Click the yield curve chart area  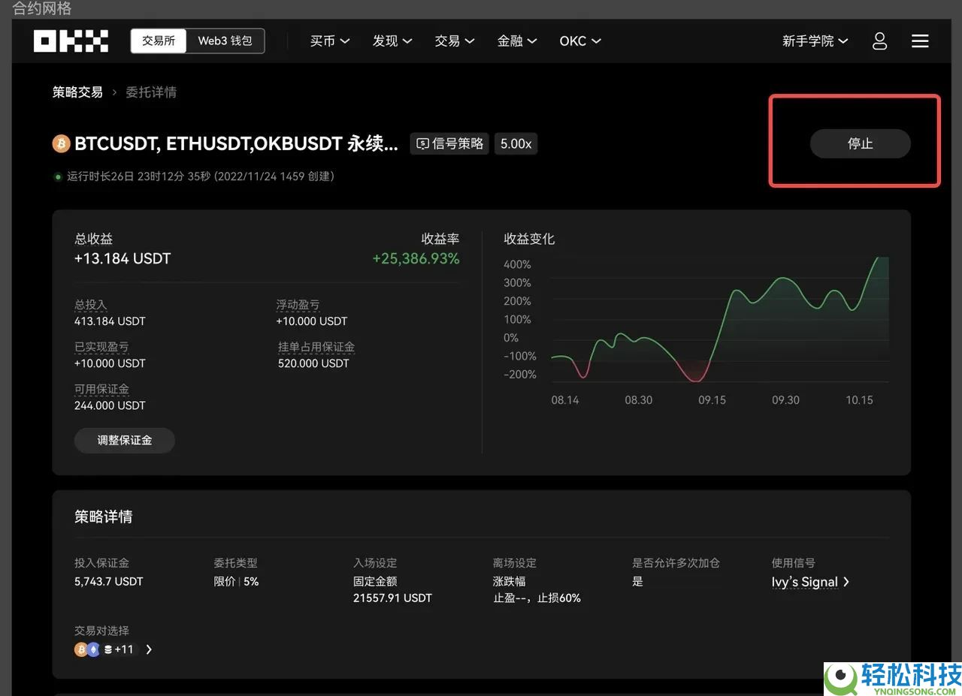click(x=720, y=319)
